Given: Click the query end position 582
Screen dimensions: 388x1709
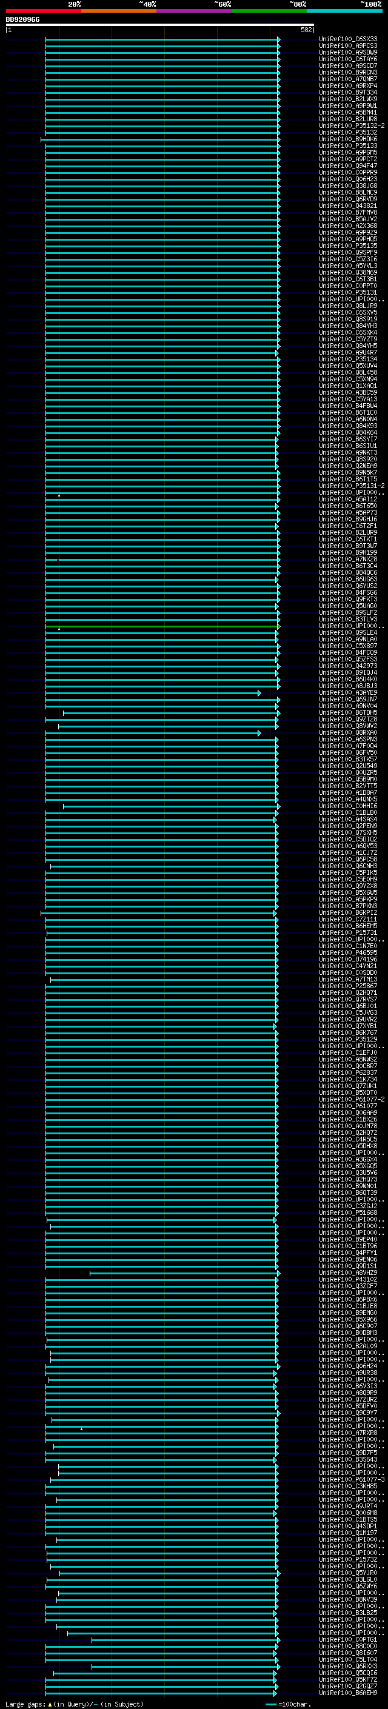Looking at the screenshot, I should [x=306, y=30].
